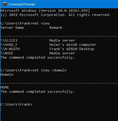Click the ELSIE1 'Media server' remark

pos(62,41)
